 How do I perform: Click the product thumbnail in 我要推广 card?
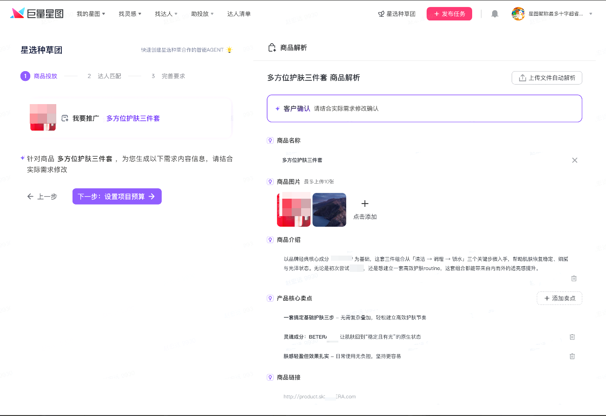click(43, 118)
